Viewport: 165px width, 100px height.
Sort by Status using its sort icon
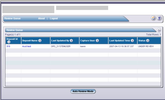(148, 40)
